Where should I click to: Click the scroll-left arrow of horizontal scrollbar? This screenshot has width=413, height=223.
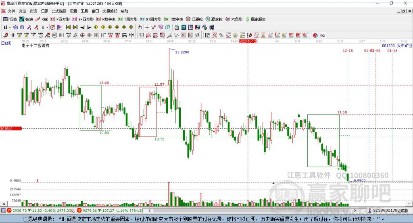(150, 211)
